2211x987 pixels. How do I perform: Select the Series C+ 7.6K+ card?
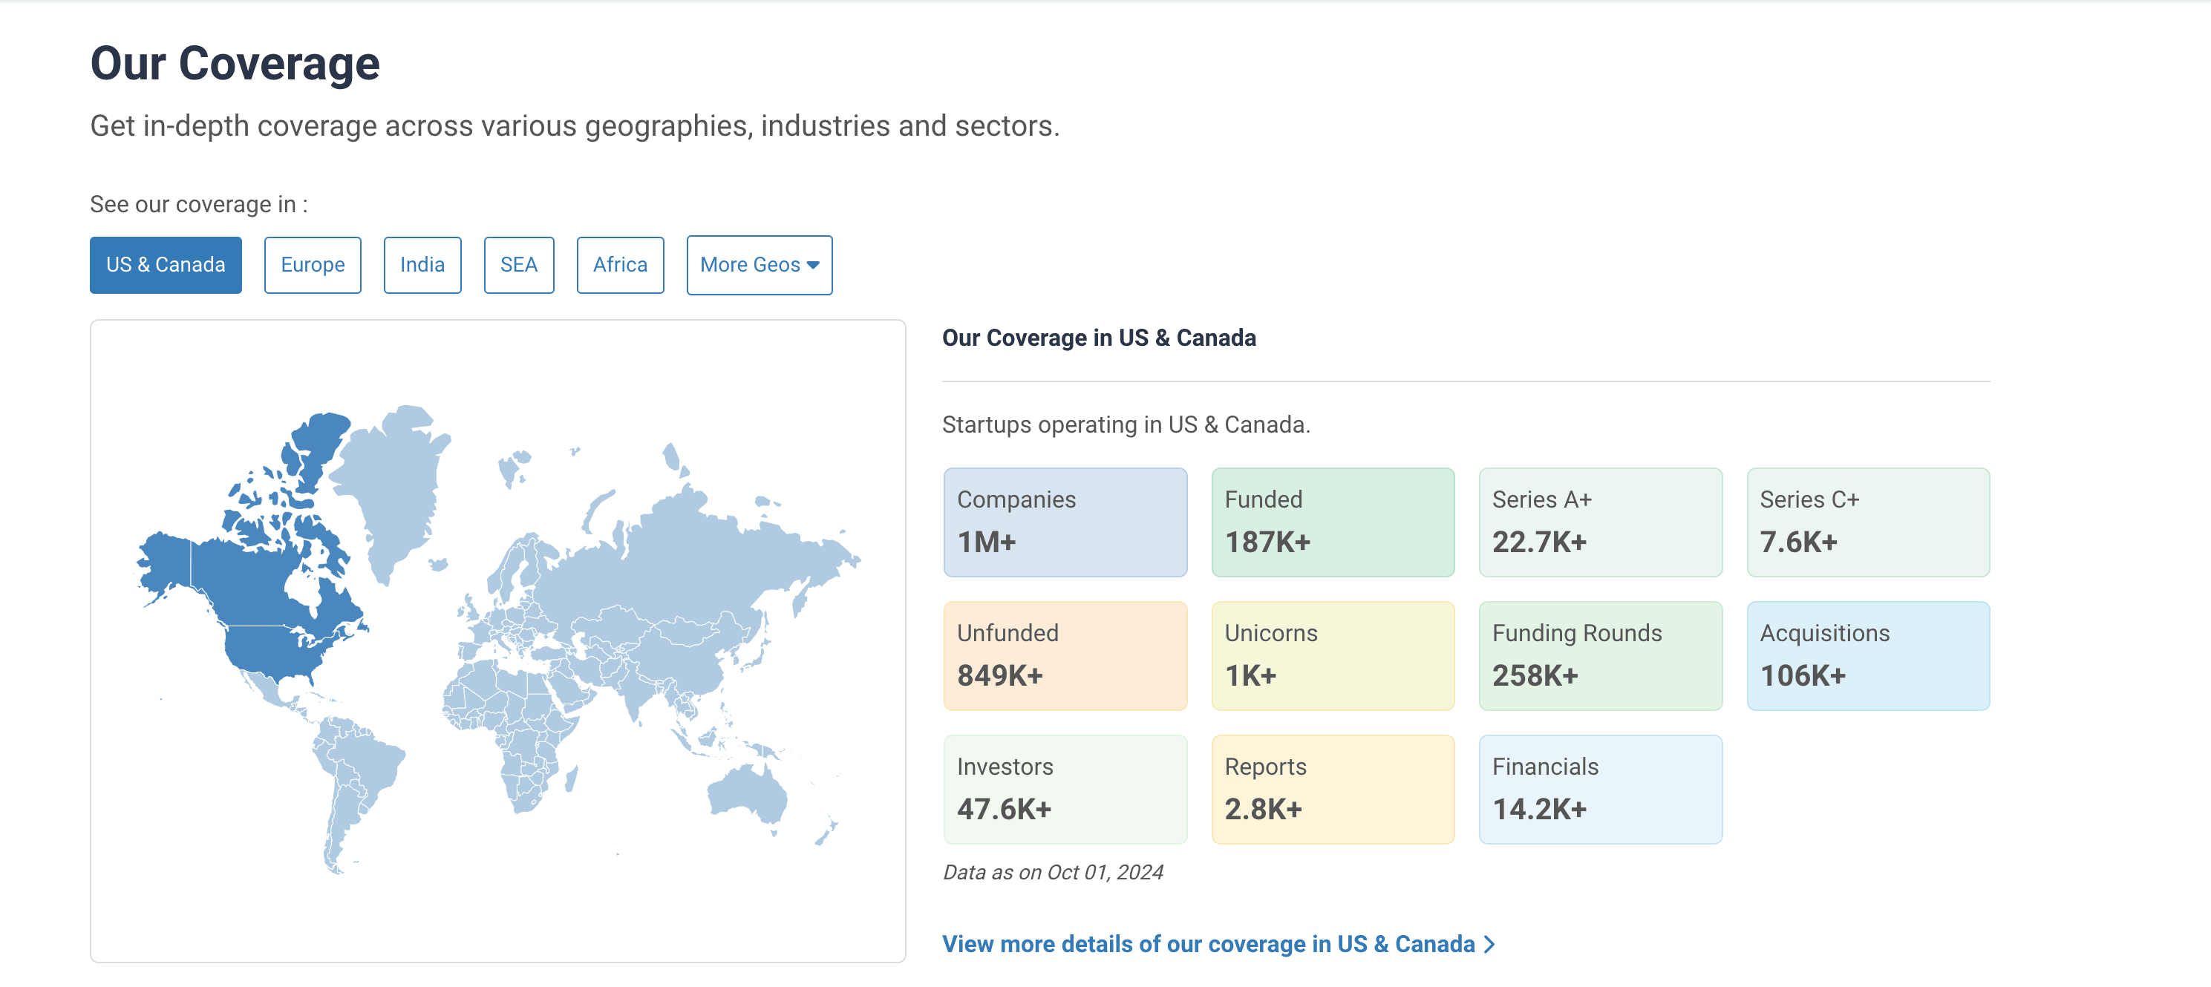[x=1868, y=522]
